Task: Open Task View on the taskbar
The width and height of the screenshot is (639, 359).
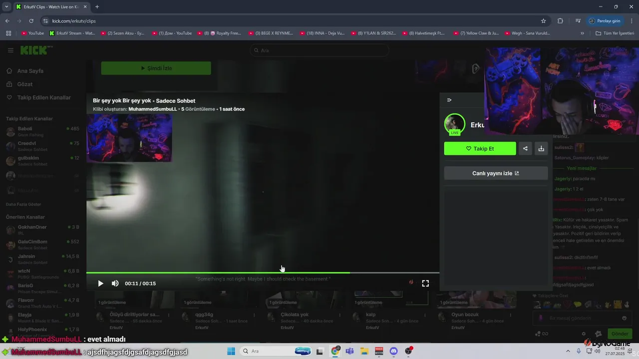Action: point(320,351)
